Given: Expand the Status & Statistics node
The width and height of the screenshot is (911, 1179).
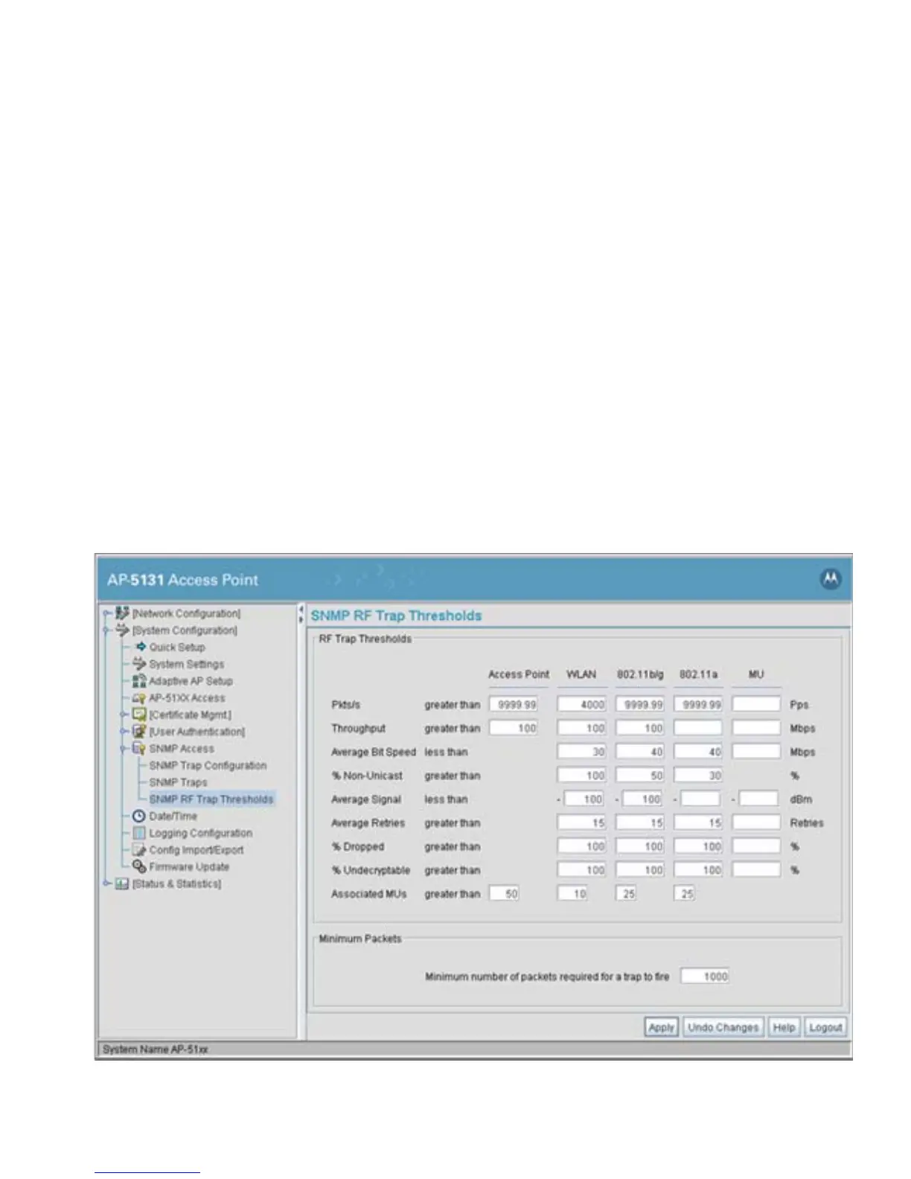Looking at the screenshot, I should 107,884.
